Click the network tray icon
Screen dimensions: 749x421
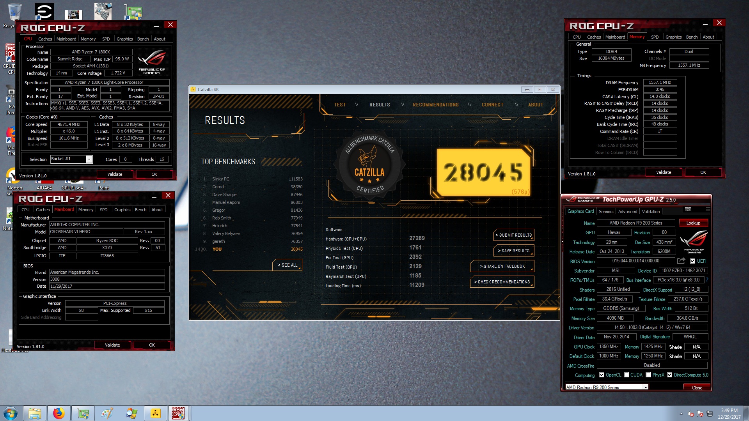click(710, 414)
